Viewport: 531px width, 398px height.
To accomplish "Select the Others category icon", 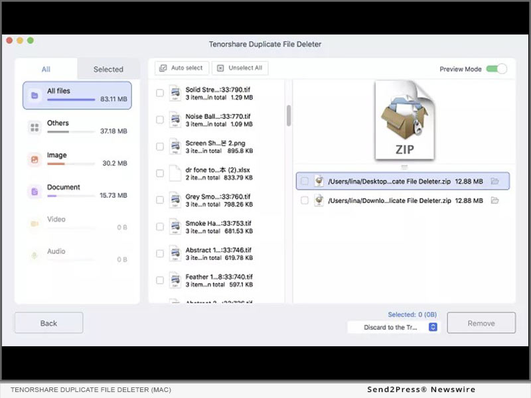I will point(34,127).
